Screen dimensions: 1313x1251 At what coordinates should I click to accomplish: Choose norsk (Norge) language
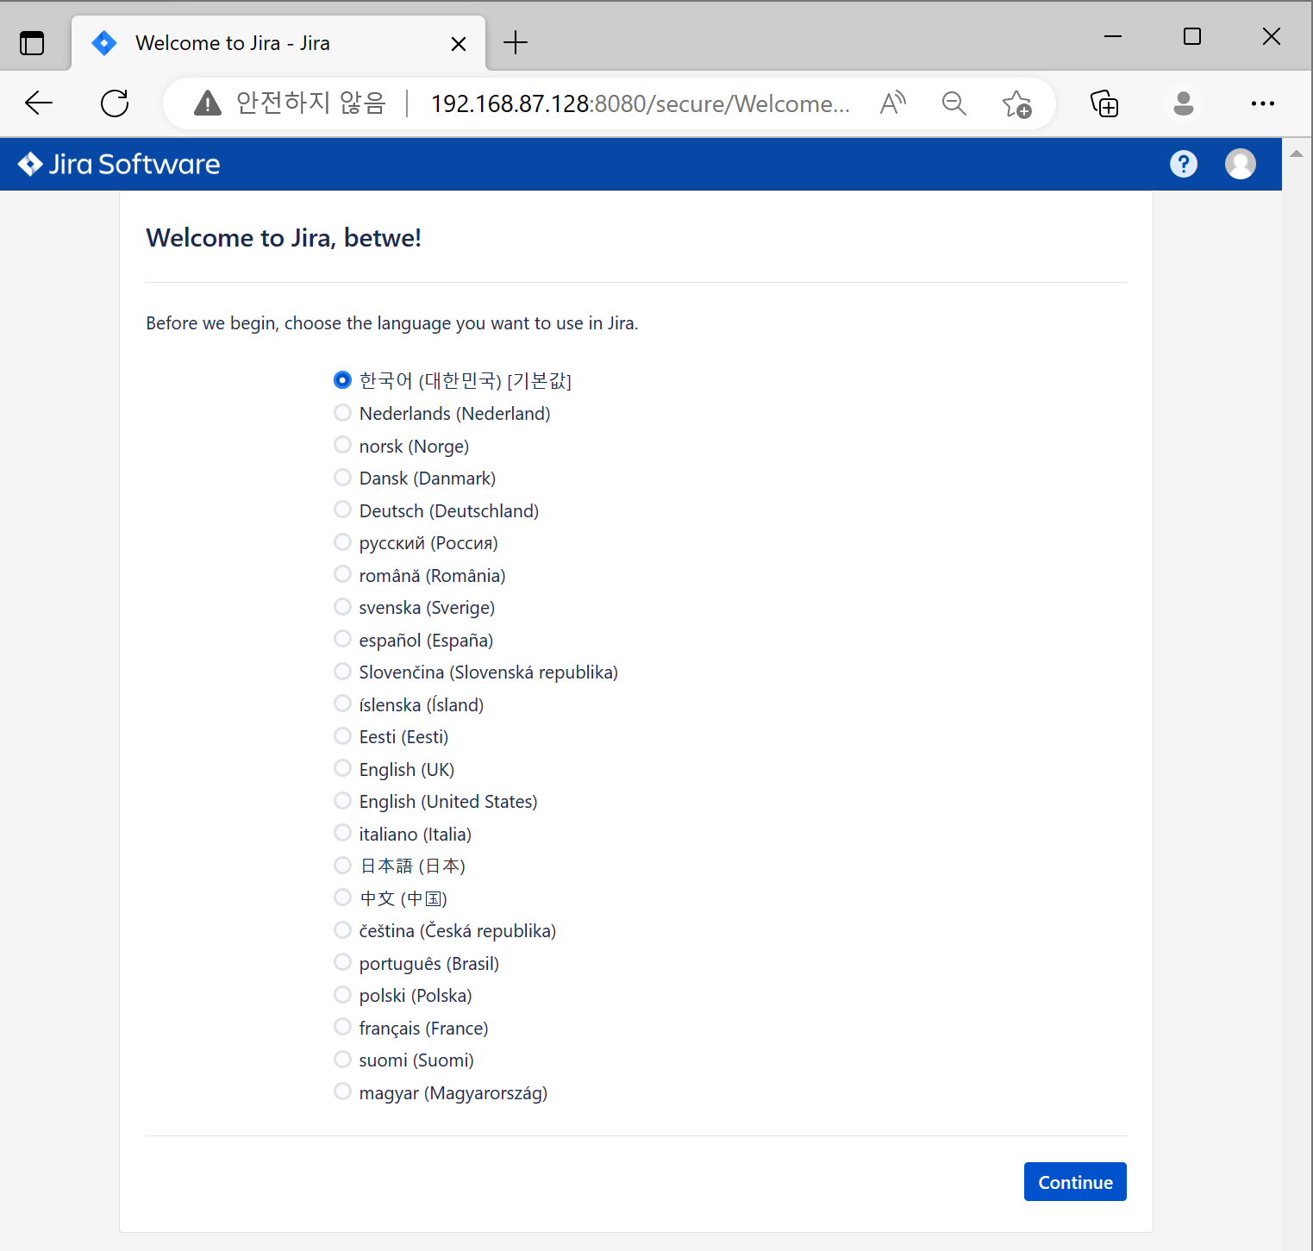point(342,445)
